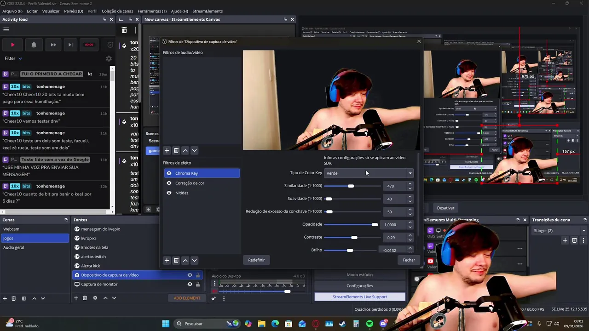
Task: Open the Visualizar menu
Action: click(51, 11)
